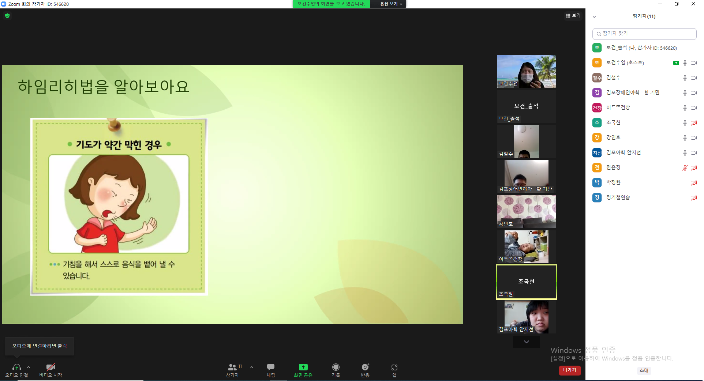Screen dimensions: 704x381
Task: Click the microphone icon for 이ㄷㅈ건창 in the list
Action: pos(685,108)
